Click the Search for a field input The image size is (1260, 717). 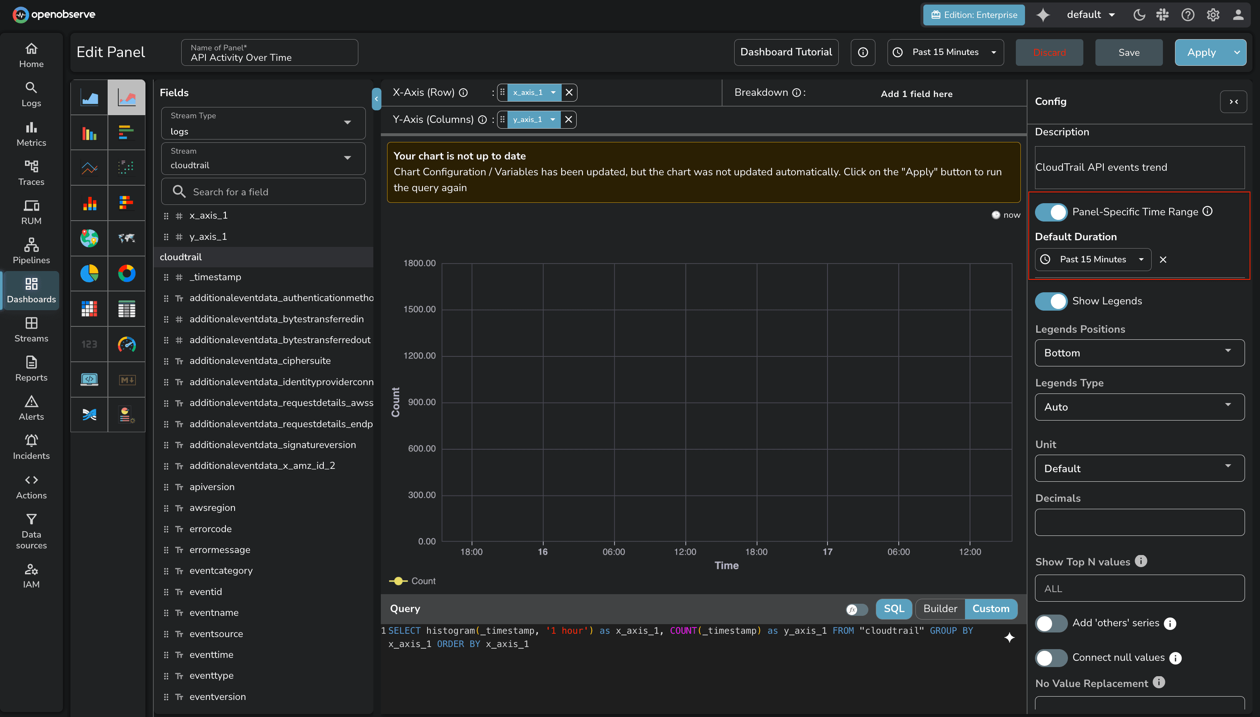click(x=263, y=192)
